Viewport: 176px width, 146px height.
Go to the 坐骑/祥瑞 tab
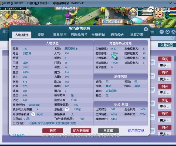(98, 35)
